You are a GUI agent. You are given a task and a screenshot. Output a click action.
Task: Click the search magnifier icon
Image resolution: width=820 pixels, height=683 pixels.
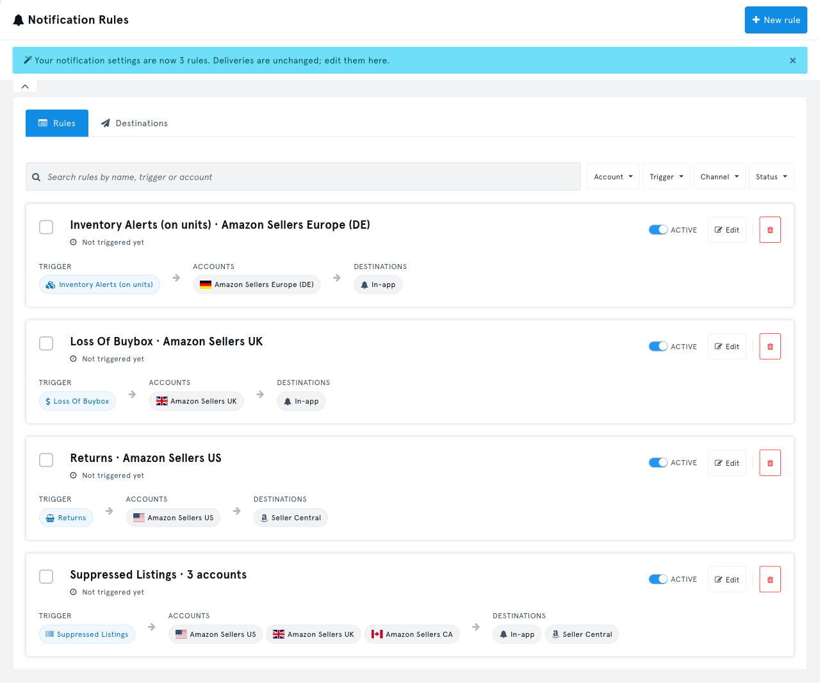(x=37, y=177)
